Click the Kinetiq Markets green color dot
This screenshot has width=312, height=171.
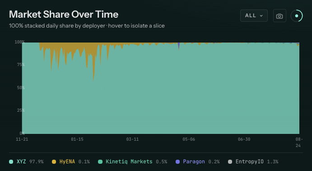point(100,162)
